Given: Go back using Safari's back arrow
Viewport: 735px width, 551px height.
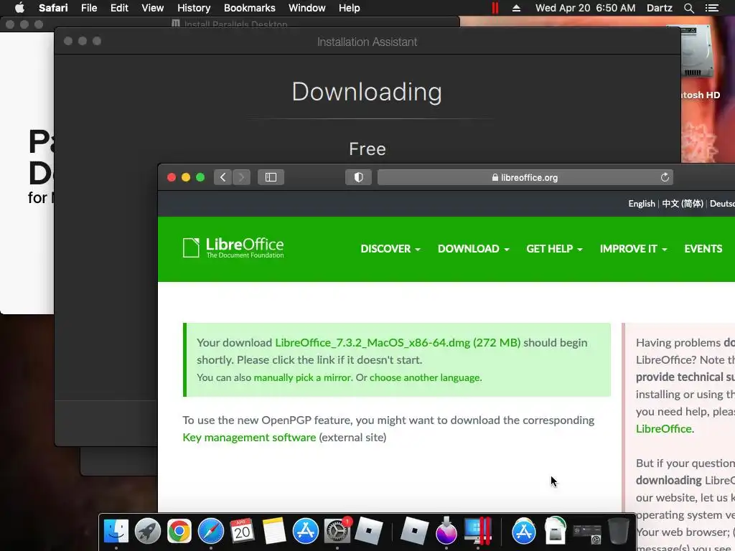Looking at the screenshot, I should pyautogui.click(x=223, y=177).
